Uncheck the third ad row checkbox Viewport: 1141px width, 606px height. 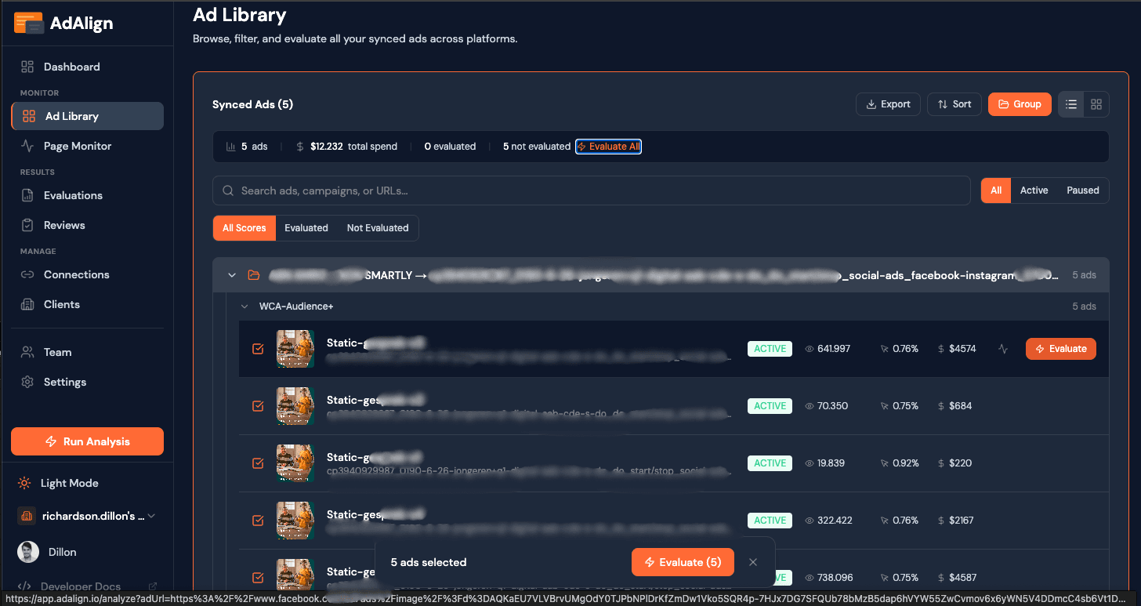click(258, 463)
